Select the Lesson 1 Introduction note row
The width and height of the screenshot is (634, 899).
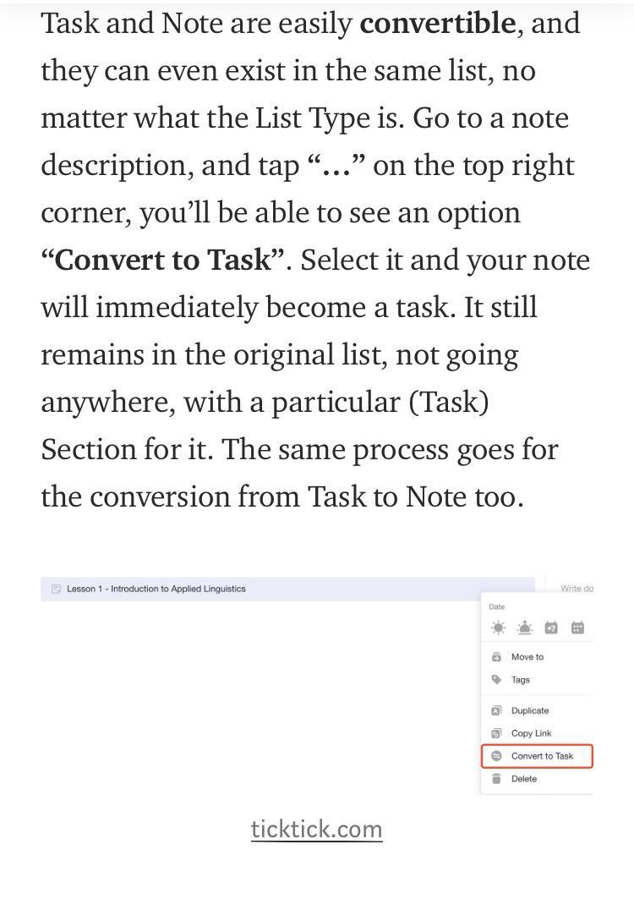click(x=287, y=589)
